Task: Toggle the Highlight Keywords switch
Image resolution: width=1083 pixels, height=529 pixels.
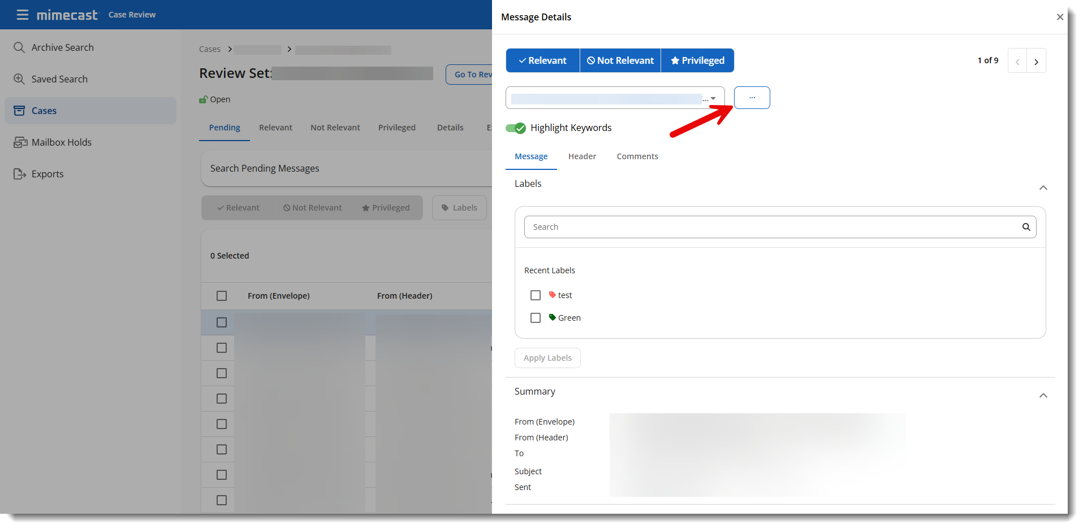Action: coord(516,128)
